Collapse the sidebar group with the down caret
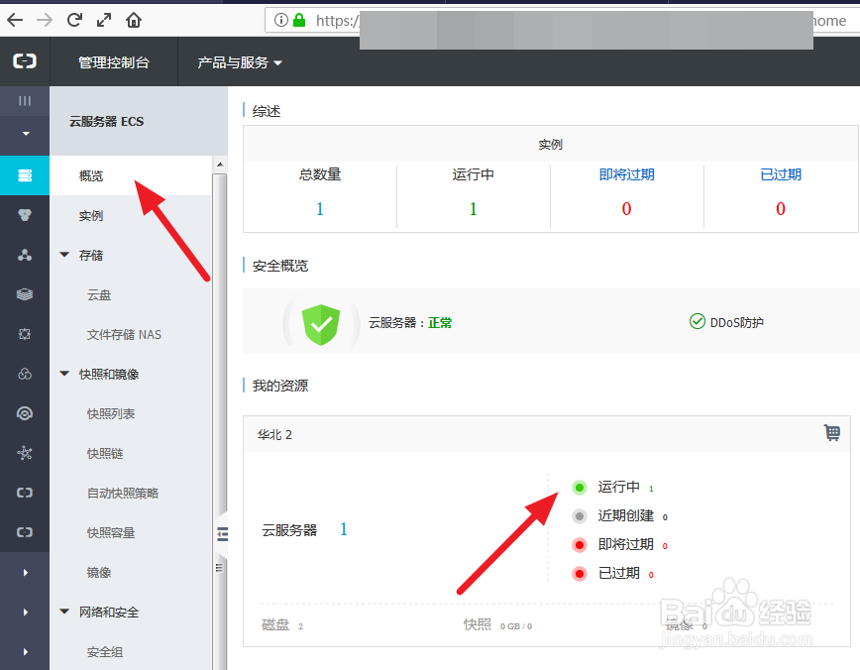Viewport: 860px width, 670px height. [25, 134]
